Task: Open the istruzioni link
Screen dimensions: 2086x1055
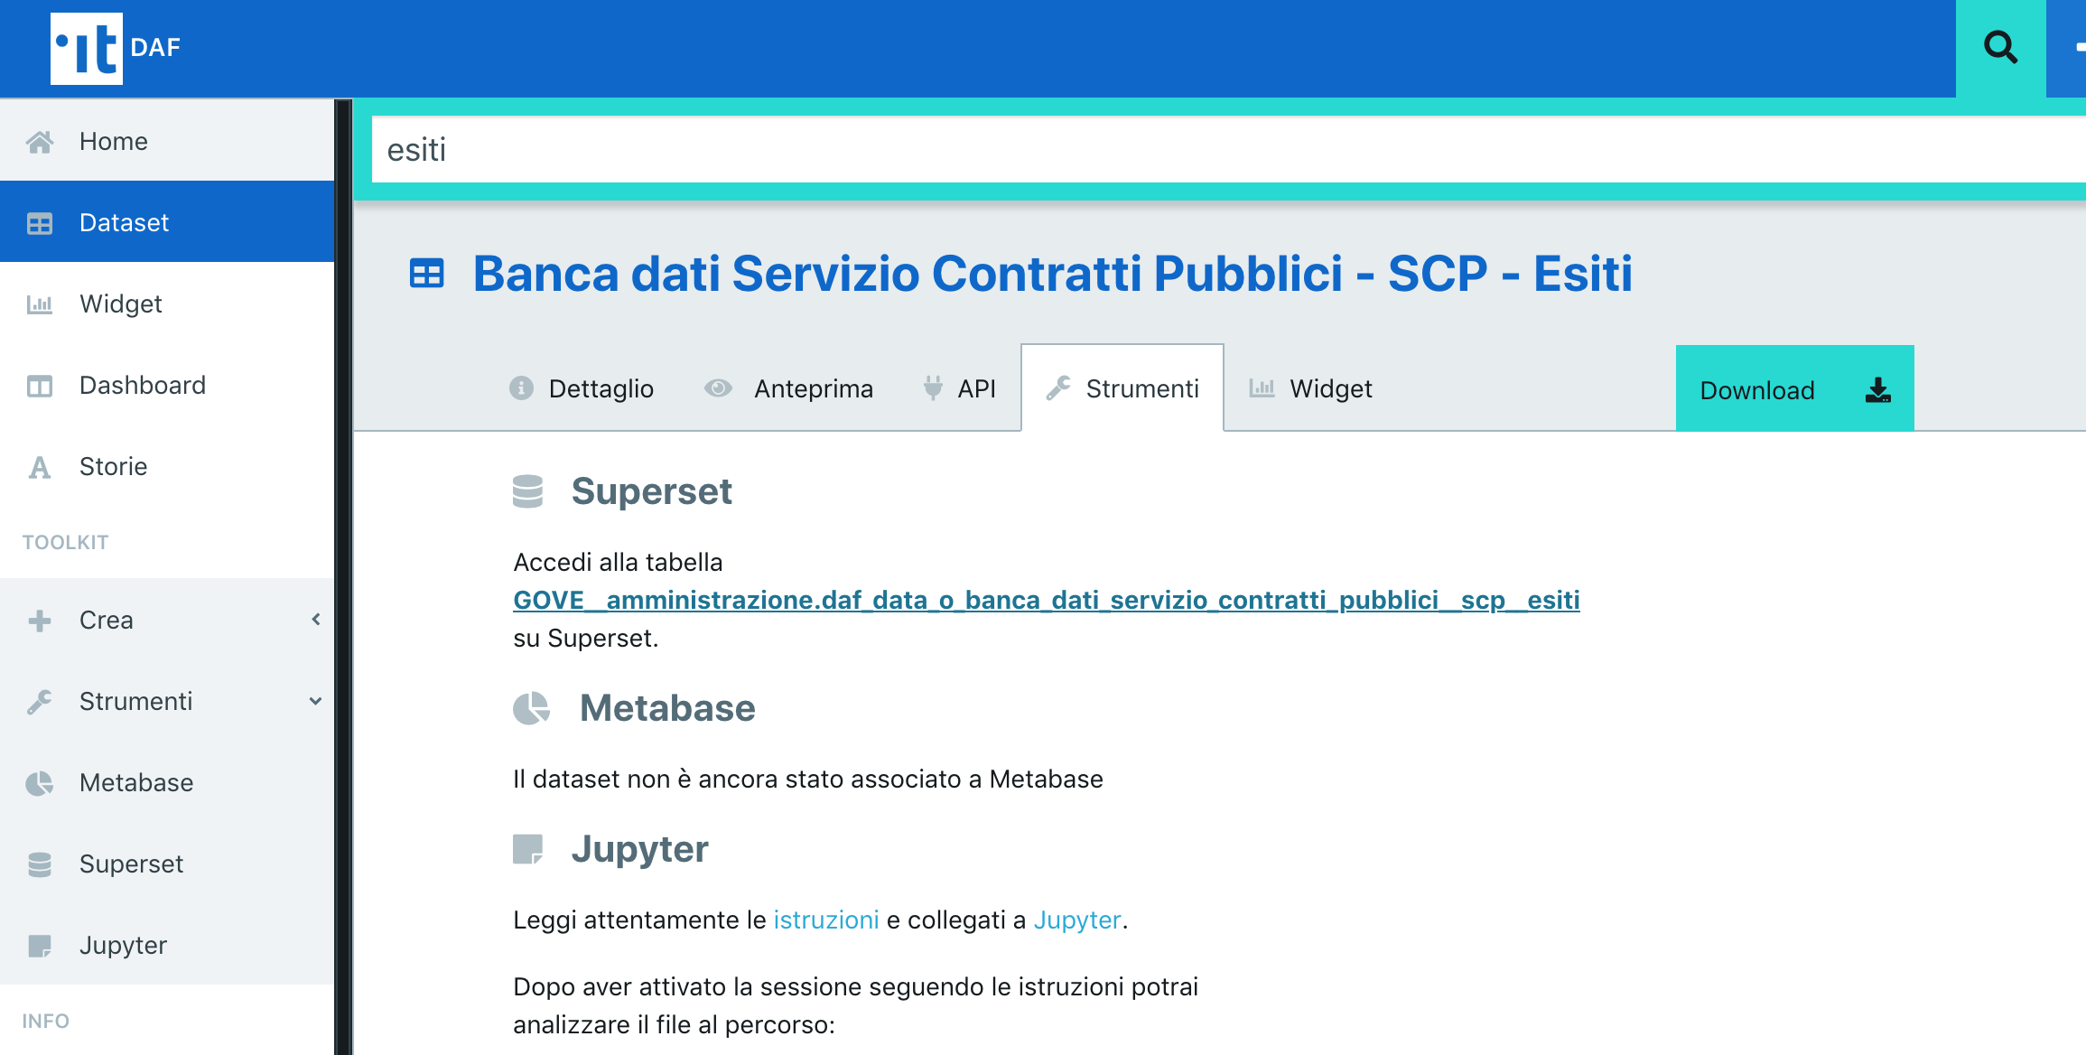Action: [x=825, y=920]
